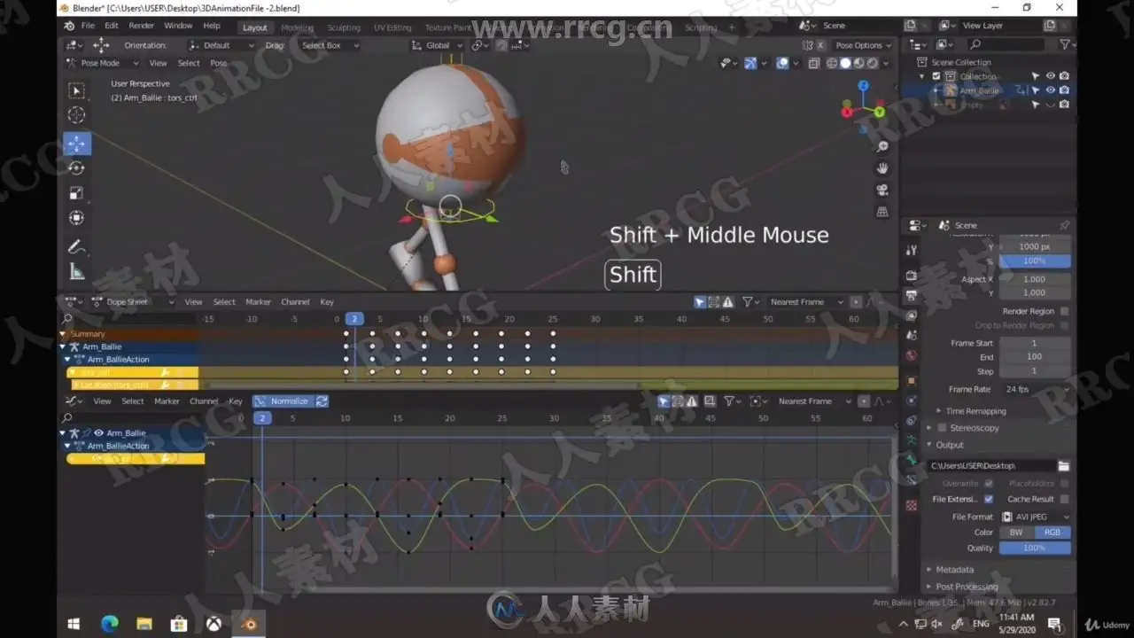Open File Explorer from the taskbar
The height and width of the screenshot is (638, 1134).
[x=144, y=624]
